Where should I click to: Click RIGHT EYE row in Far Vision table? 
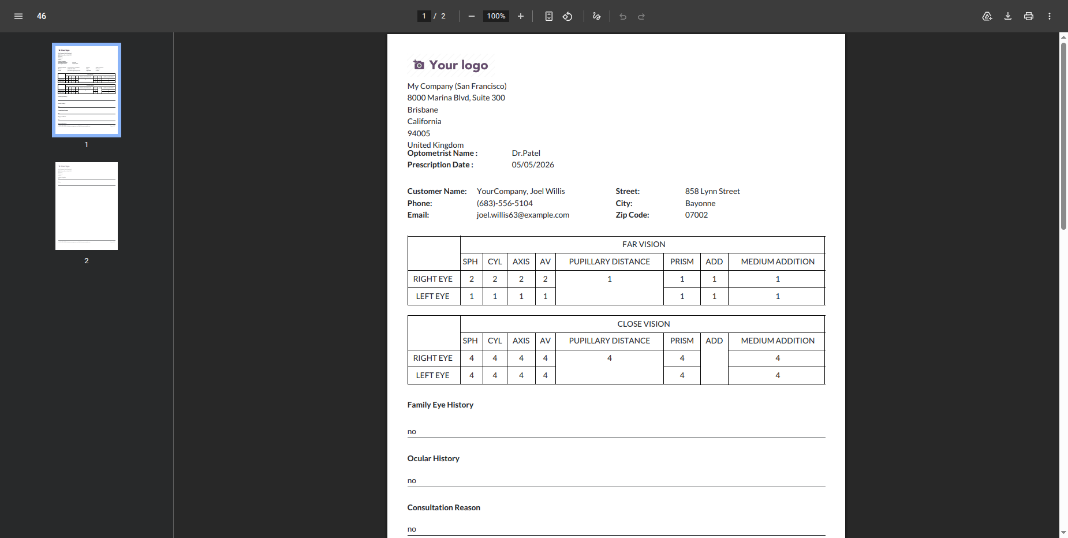616,279
